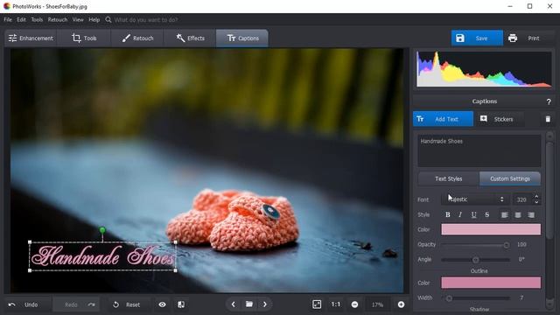
Task: Open the Stickers panel
Action: pyautogui.click(x=499, y=119)
